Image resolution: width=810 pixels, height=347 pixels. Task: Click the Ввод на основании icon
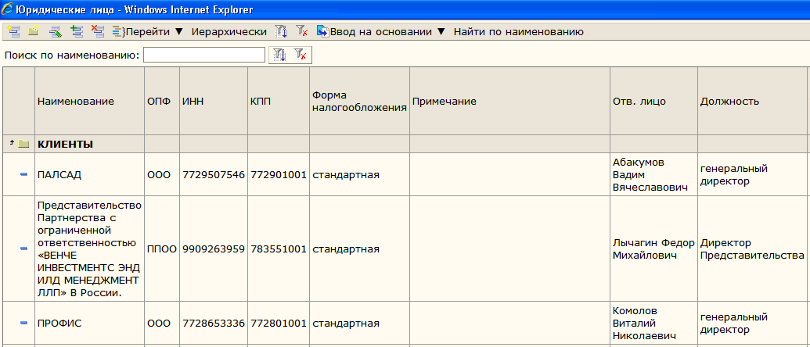[323, 31]
